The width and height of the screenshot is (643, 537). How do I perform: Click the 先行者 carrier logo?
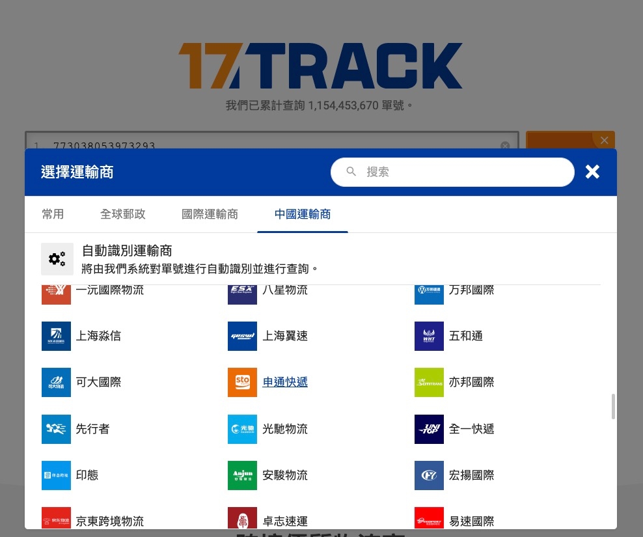click(56, 429)
